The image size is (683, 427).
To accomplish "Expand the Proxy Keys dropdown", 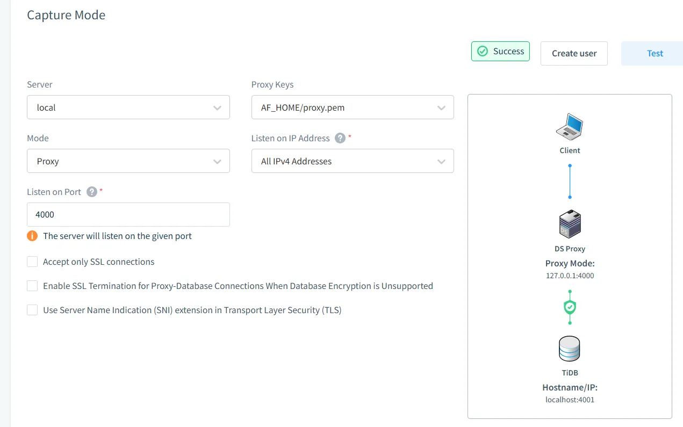I will click(352, 107).
